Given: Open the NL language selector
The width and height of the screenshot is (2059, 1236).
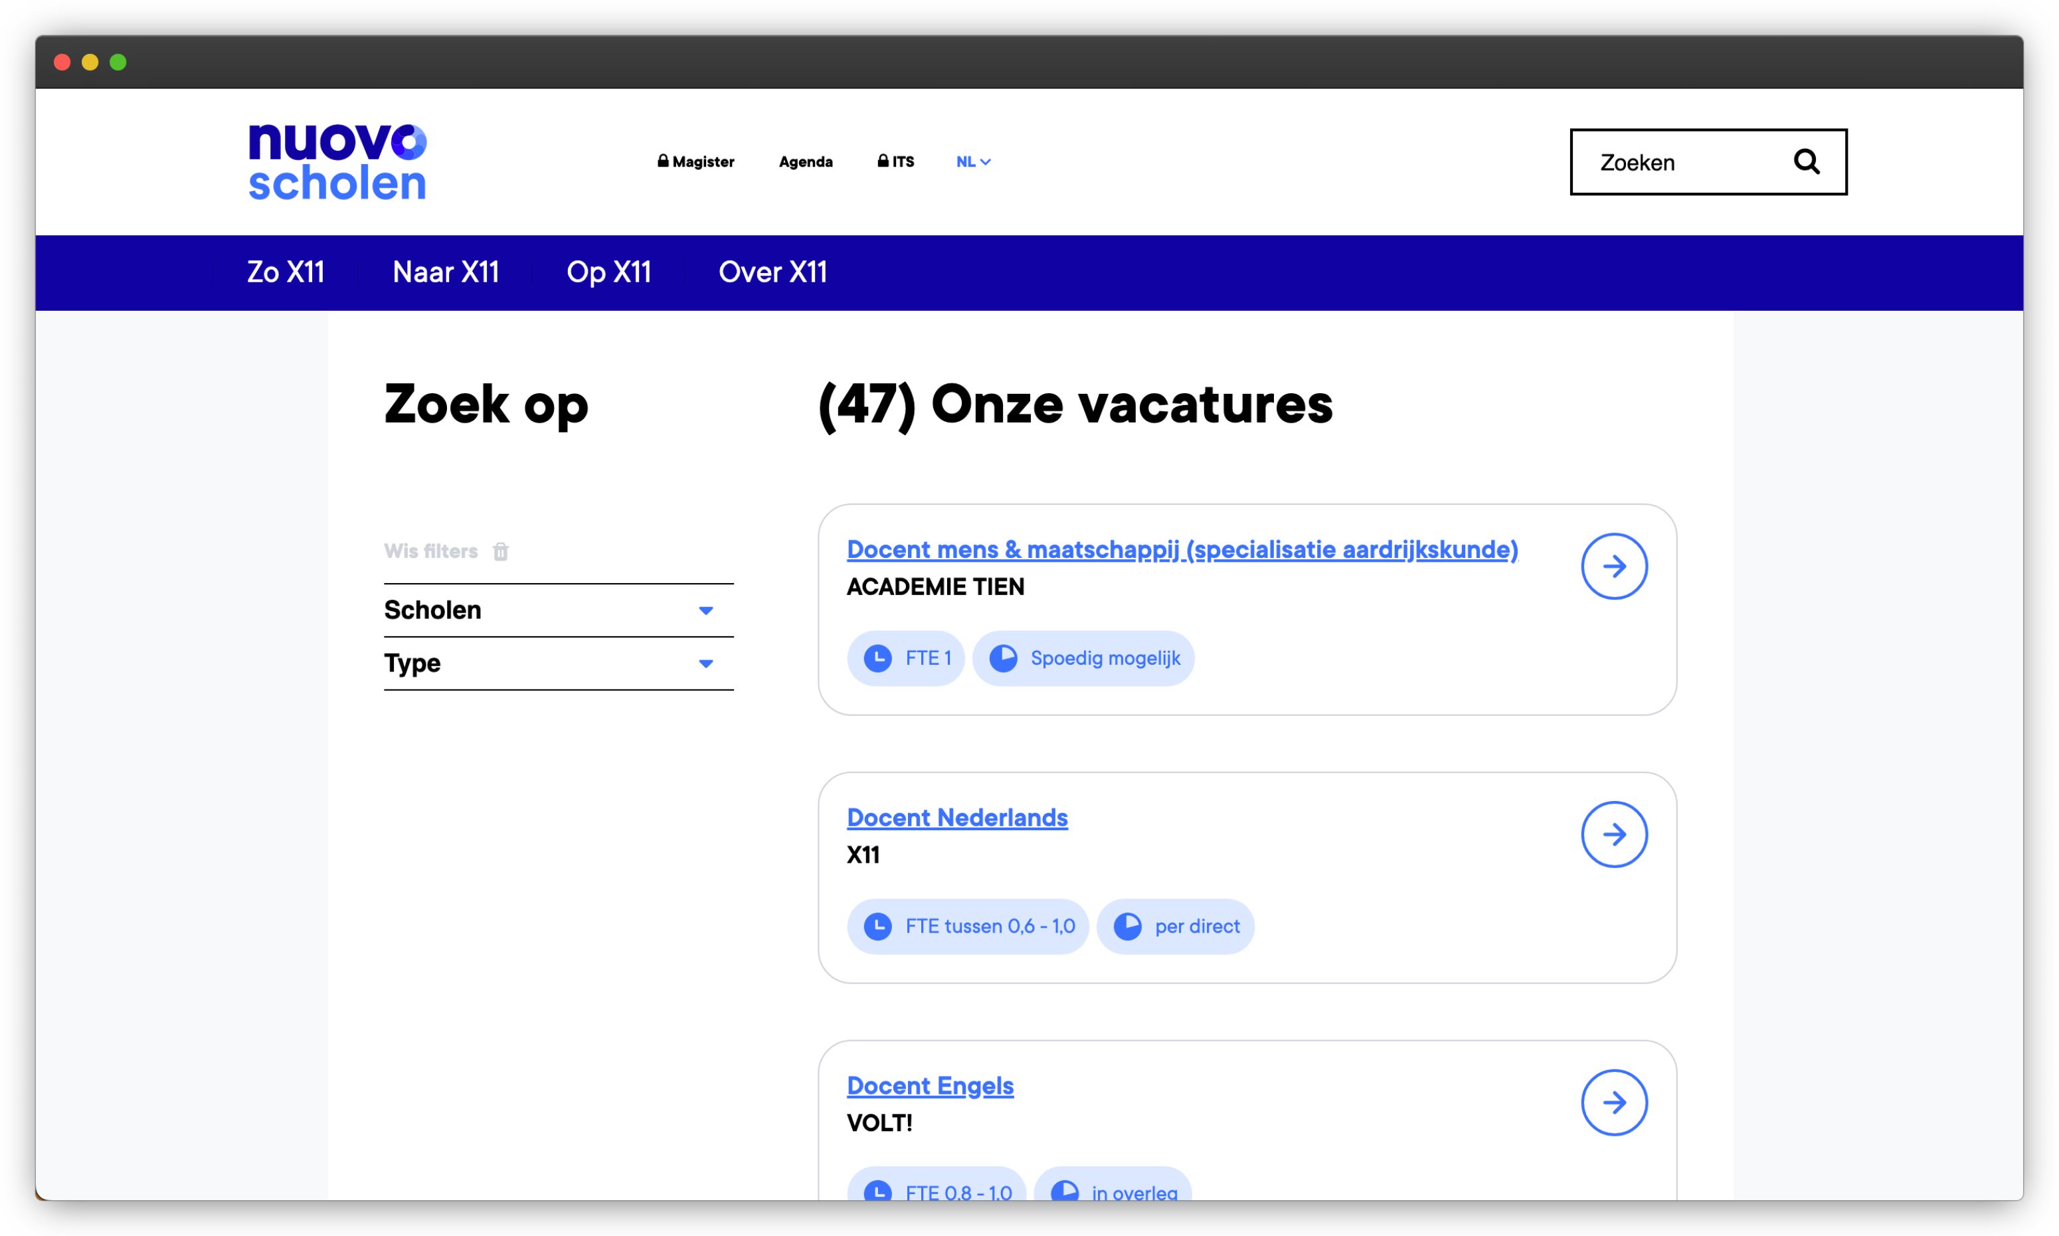Looking at the screenshot, I should pos(973,161).
